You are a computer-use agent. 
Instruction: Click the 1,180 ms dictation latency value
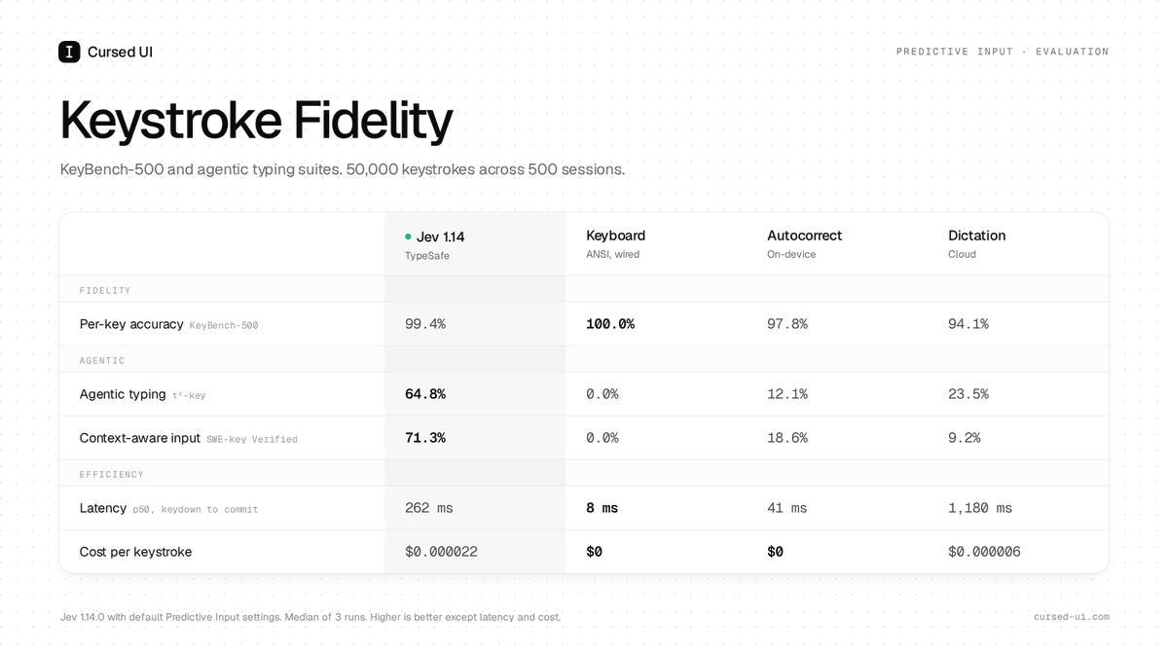point(980,508)
